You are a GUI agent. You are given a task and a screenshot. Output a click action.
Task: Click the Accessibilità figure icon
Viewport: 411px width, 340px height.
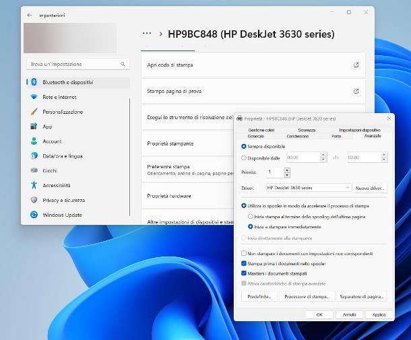coord(34,185)
